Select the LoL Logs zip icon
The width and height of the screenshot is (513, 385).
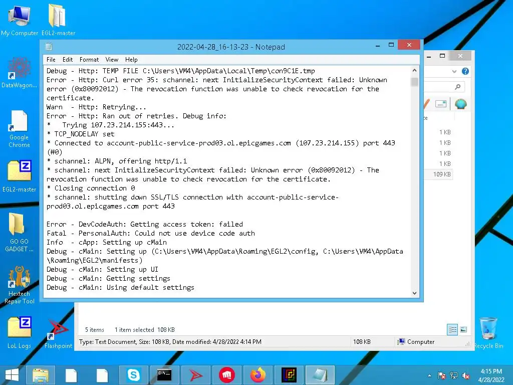click(x=19, y=332)
